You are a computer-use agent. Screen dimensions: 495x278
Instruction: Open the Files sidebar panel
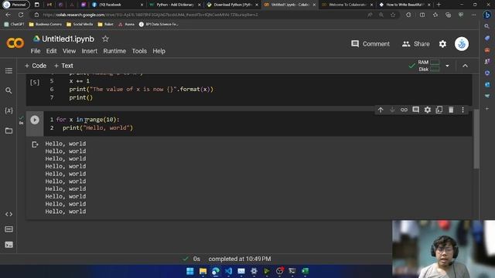click(9, 131)
